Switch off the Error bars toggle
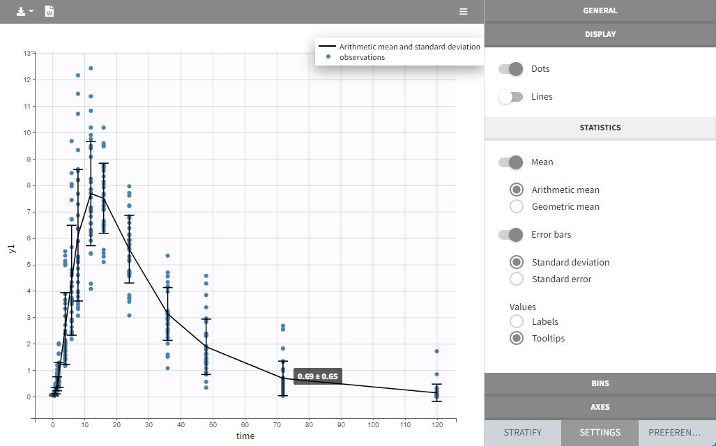Screen dimensions: 716x446 point(510,235)
